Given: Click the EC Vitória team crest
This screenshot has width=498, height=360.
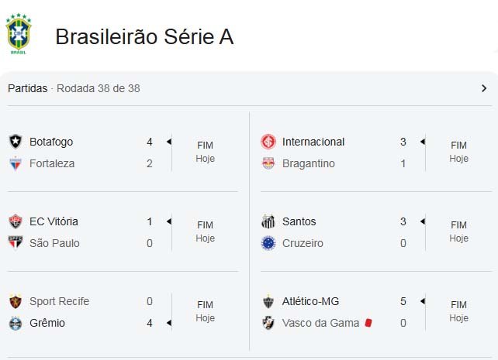Looking at the screenshot, I should coord(16,221).
